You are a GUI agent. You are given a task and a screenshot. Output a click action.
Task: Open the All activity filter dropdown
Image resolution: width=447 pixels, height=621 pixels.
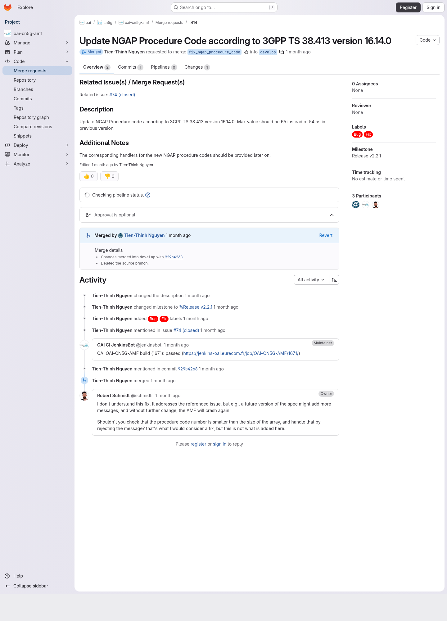[x=311, y=280]
